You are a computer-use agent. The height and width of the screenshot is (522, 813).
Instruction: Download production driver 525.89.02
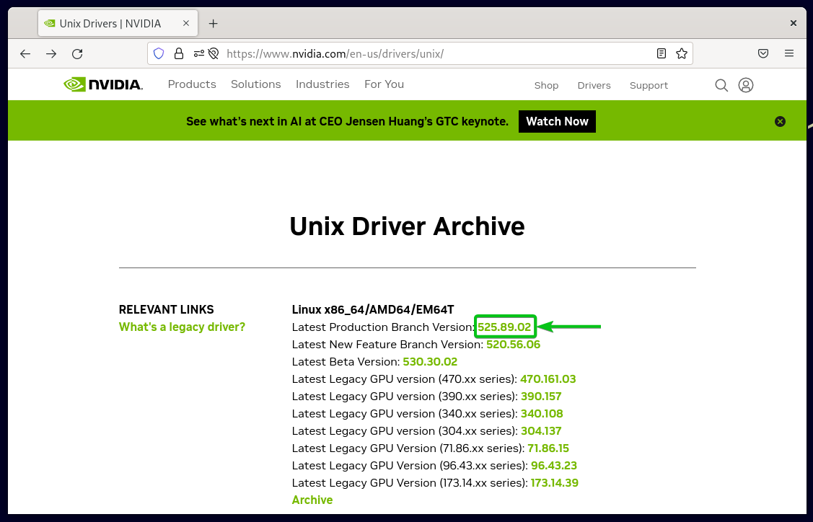click(505, 327)
